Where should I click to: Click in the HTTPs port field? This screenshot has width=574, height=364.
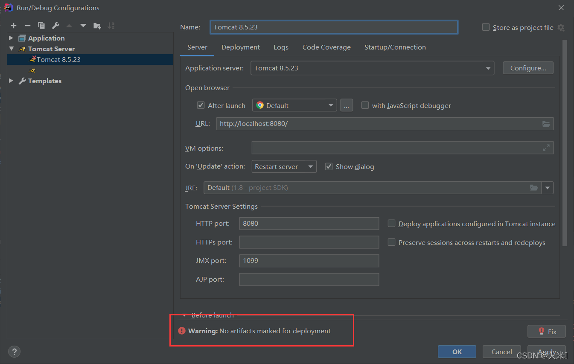pos(309,242)
